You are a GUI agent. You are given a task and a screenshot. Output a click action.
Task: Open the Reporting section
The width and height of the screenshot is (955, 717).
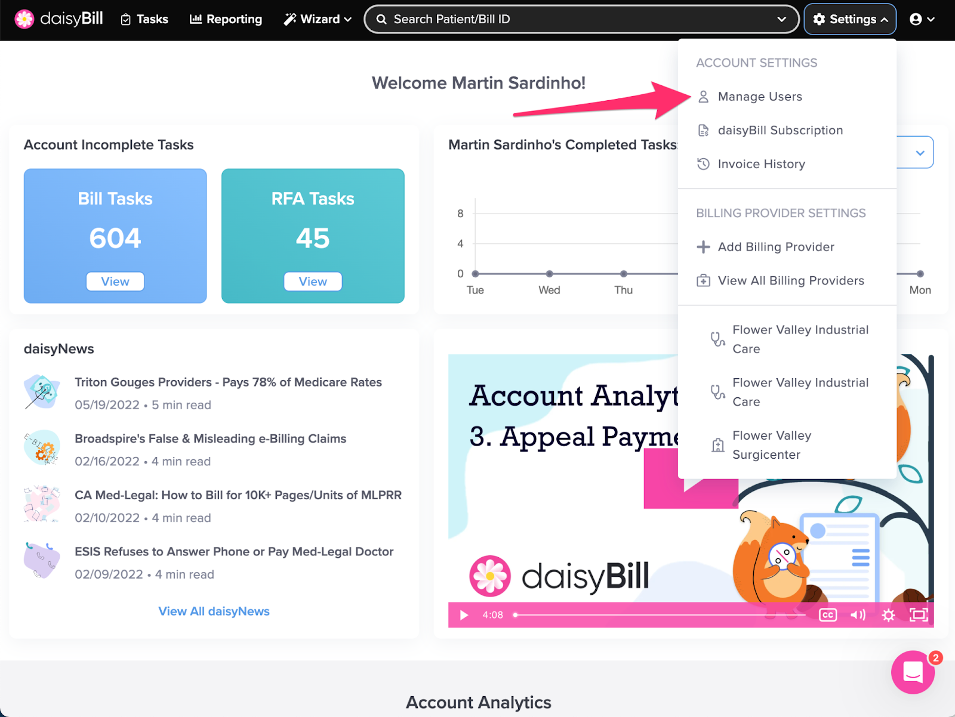point(226,19)
